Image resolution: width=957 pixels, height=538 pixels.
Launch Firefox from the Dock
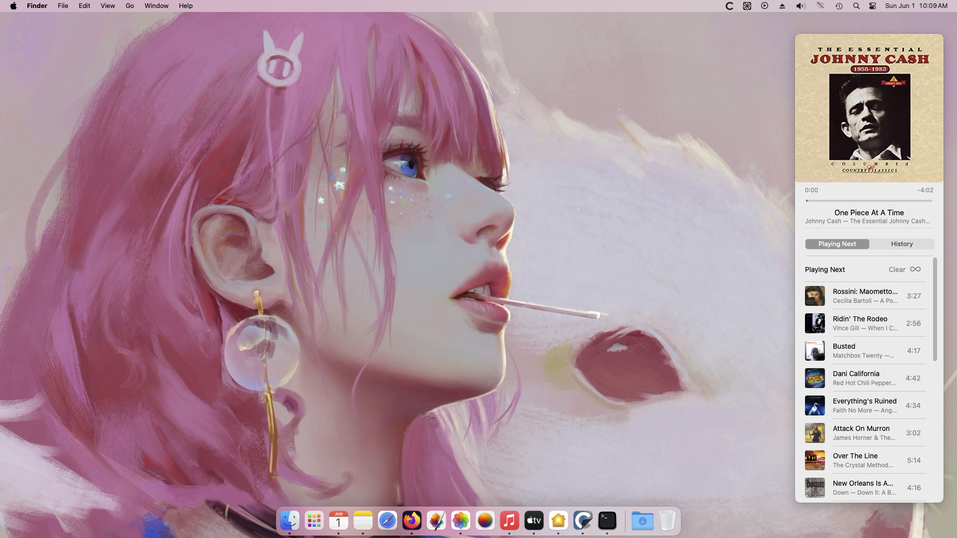tap(412, 521)
